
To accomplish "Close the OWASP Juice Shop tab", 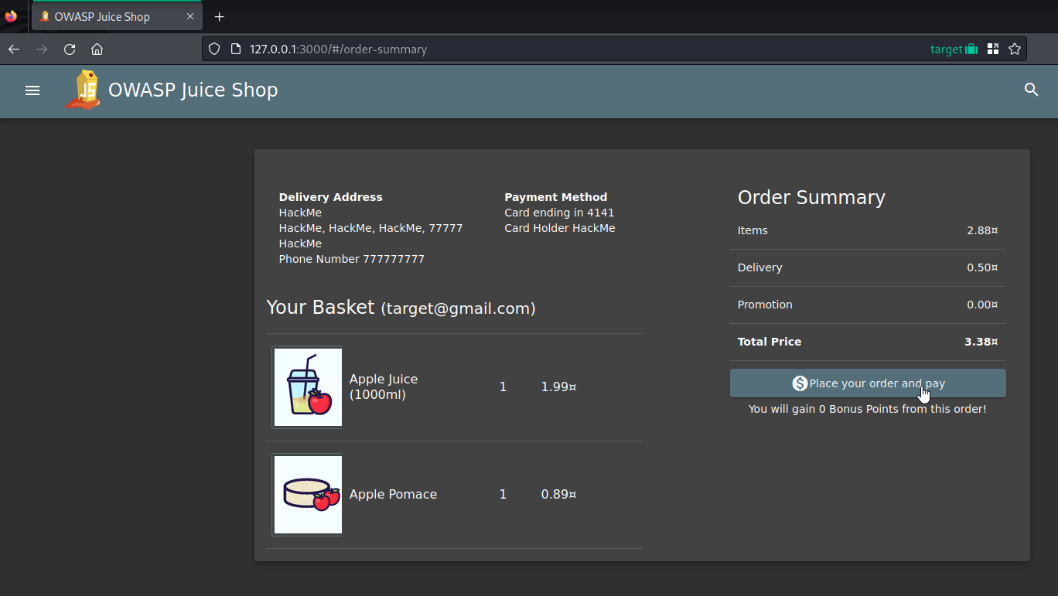I will tap(190, 16).
